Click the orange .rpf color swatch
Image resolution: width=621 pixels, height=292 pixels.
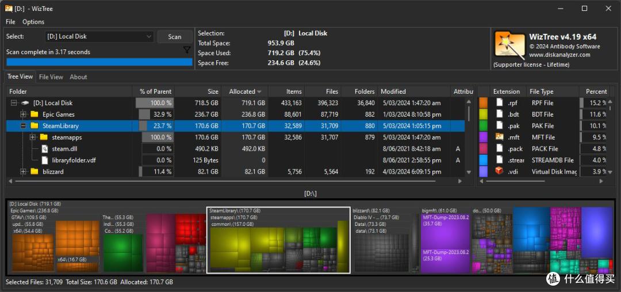coord(484,103)
